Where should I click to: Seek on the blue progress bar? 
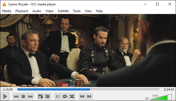pyautogui.click(x=88, y=89)
